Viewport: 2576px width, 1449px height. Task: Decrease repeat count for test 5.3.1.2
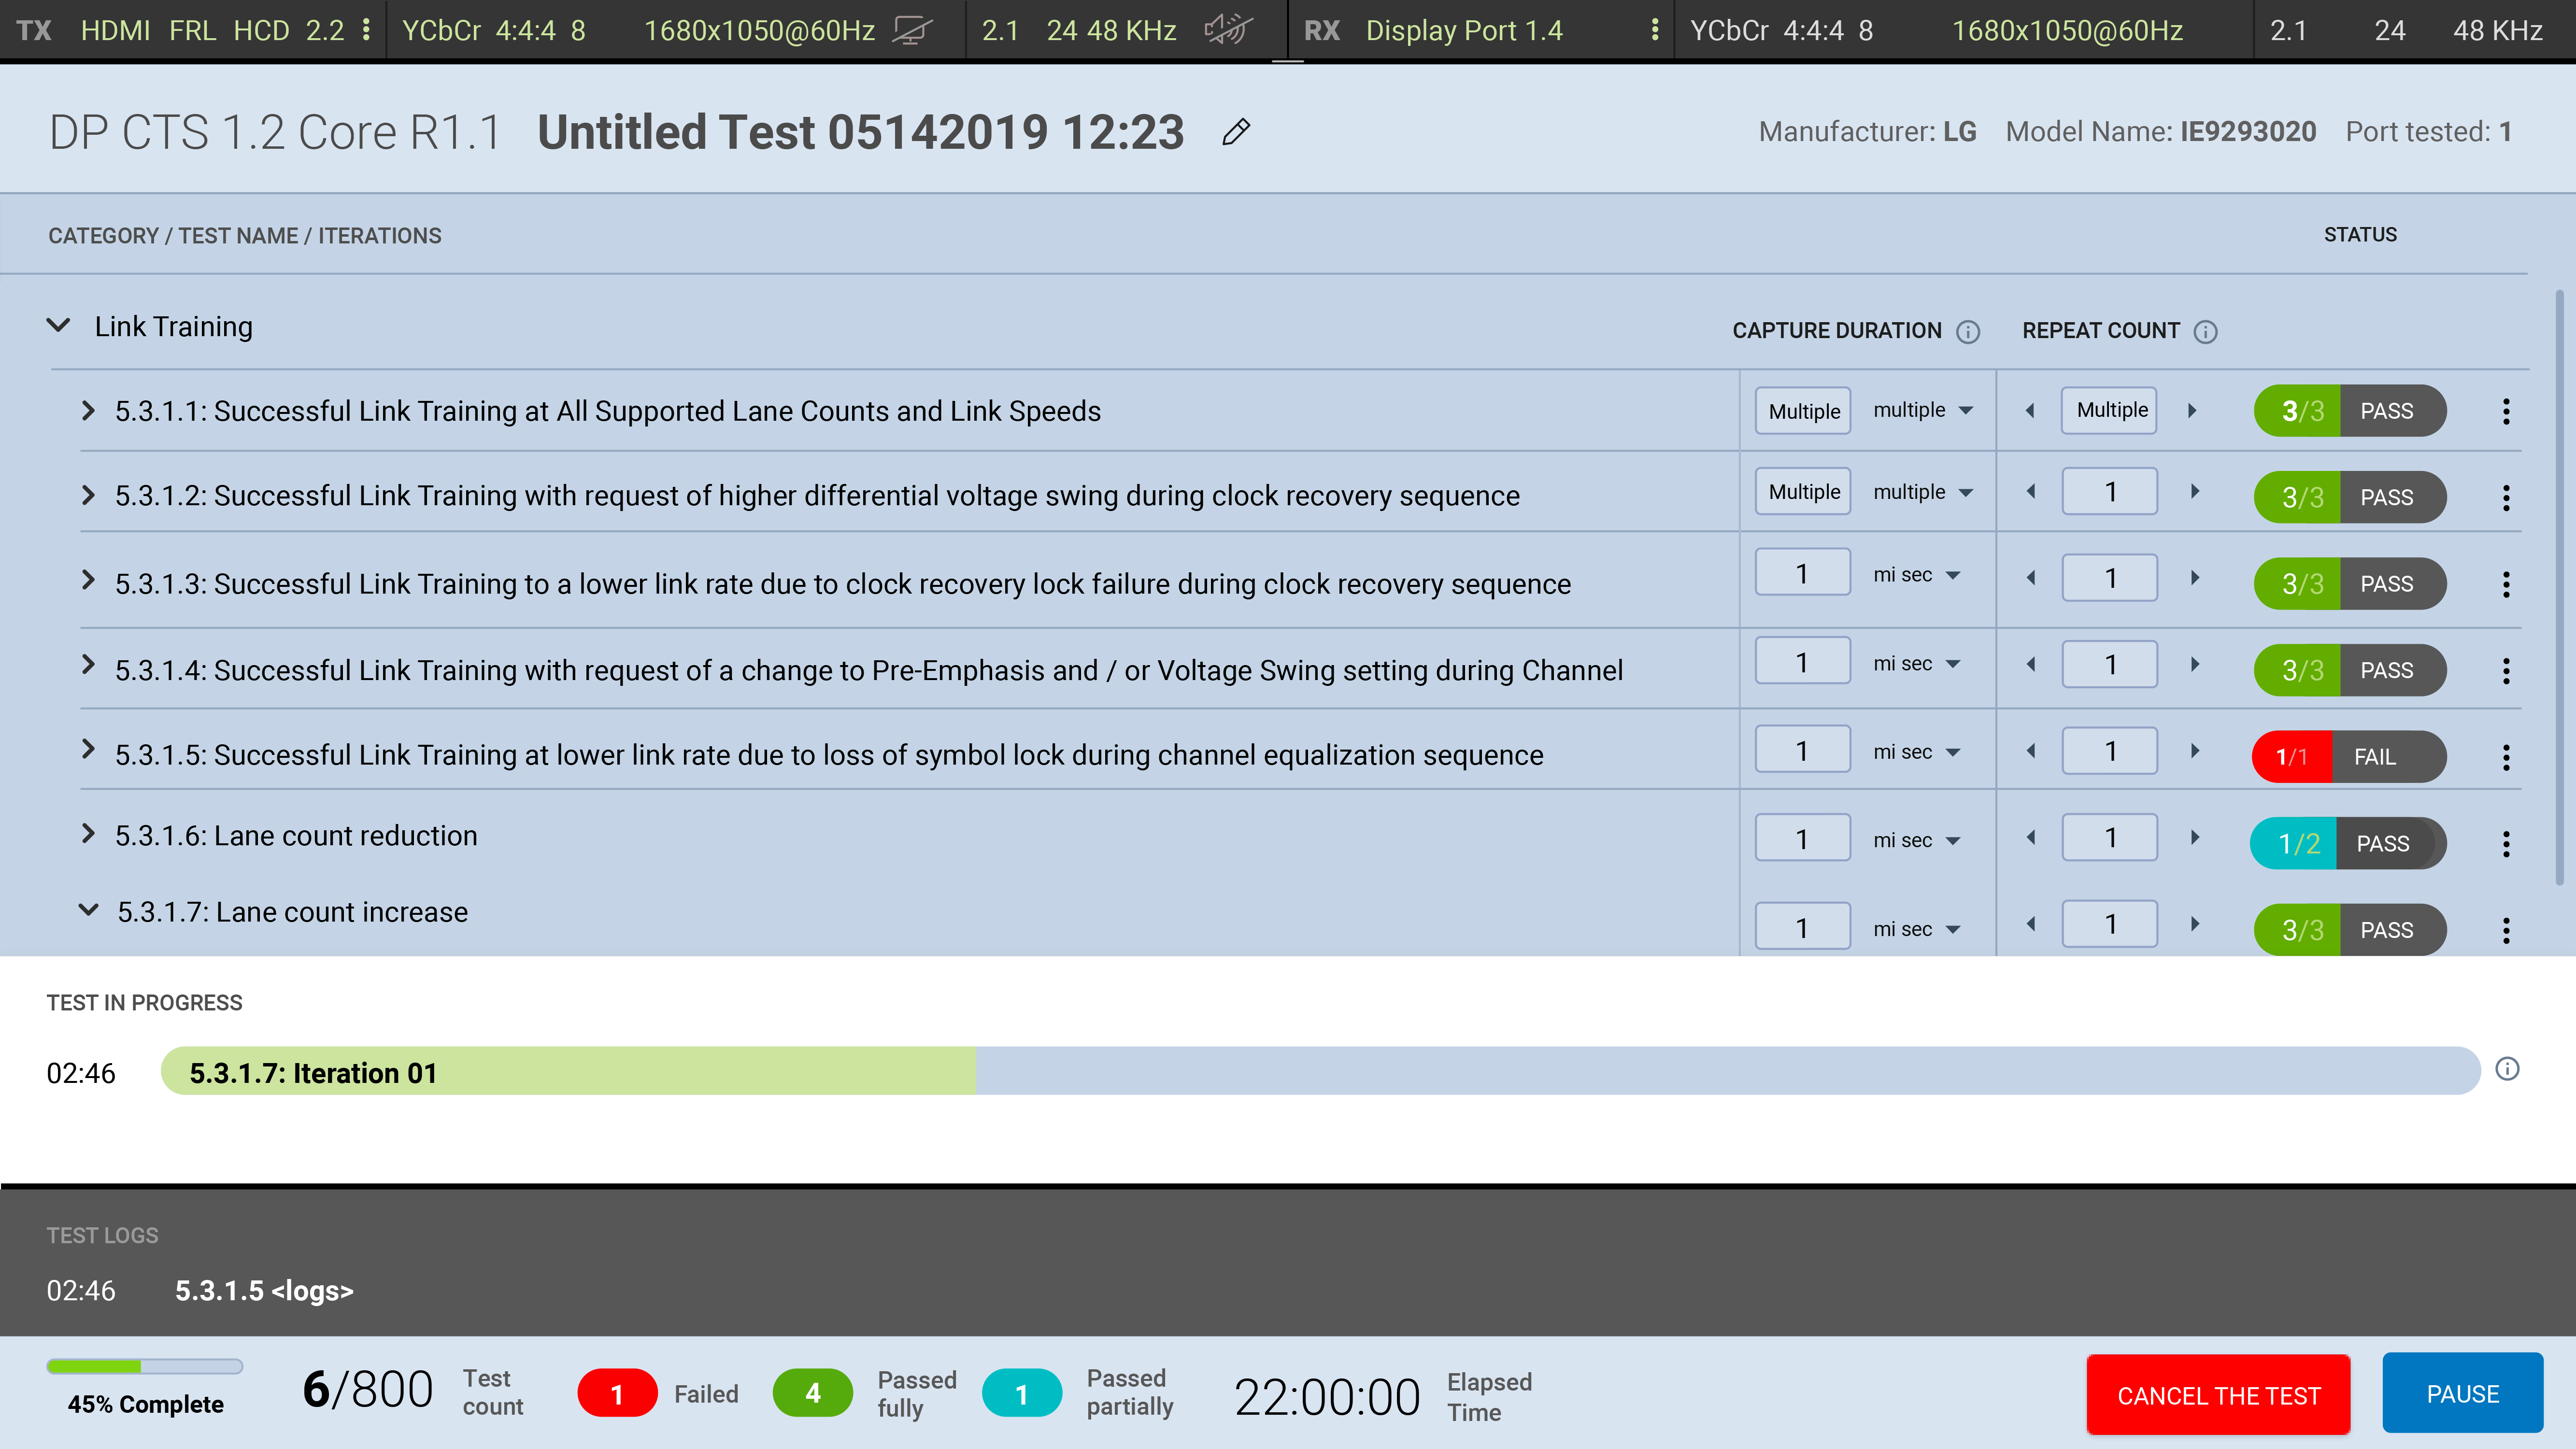pos(2031,491)
